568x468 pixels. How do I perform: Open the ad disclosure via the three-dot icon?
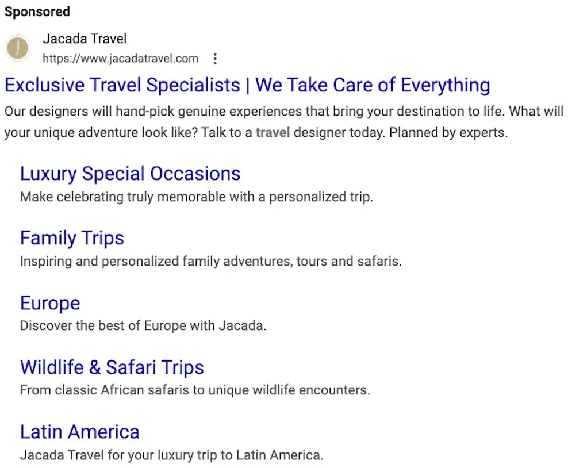pyautogui.click(x=214, y=58)
